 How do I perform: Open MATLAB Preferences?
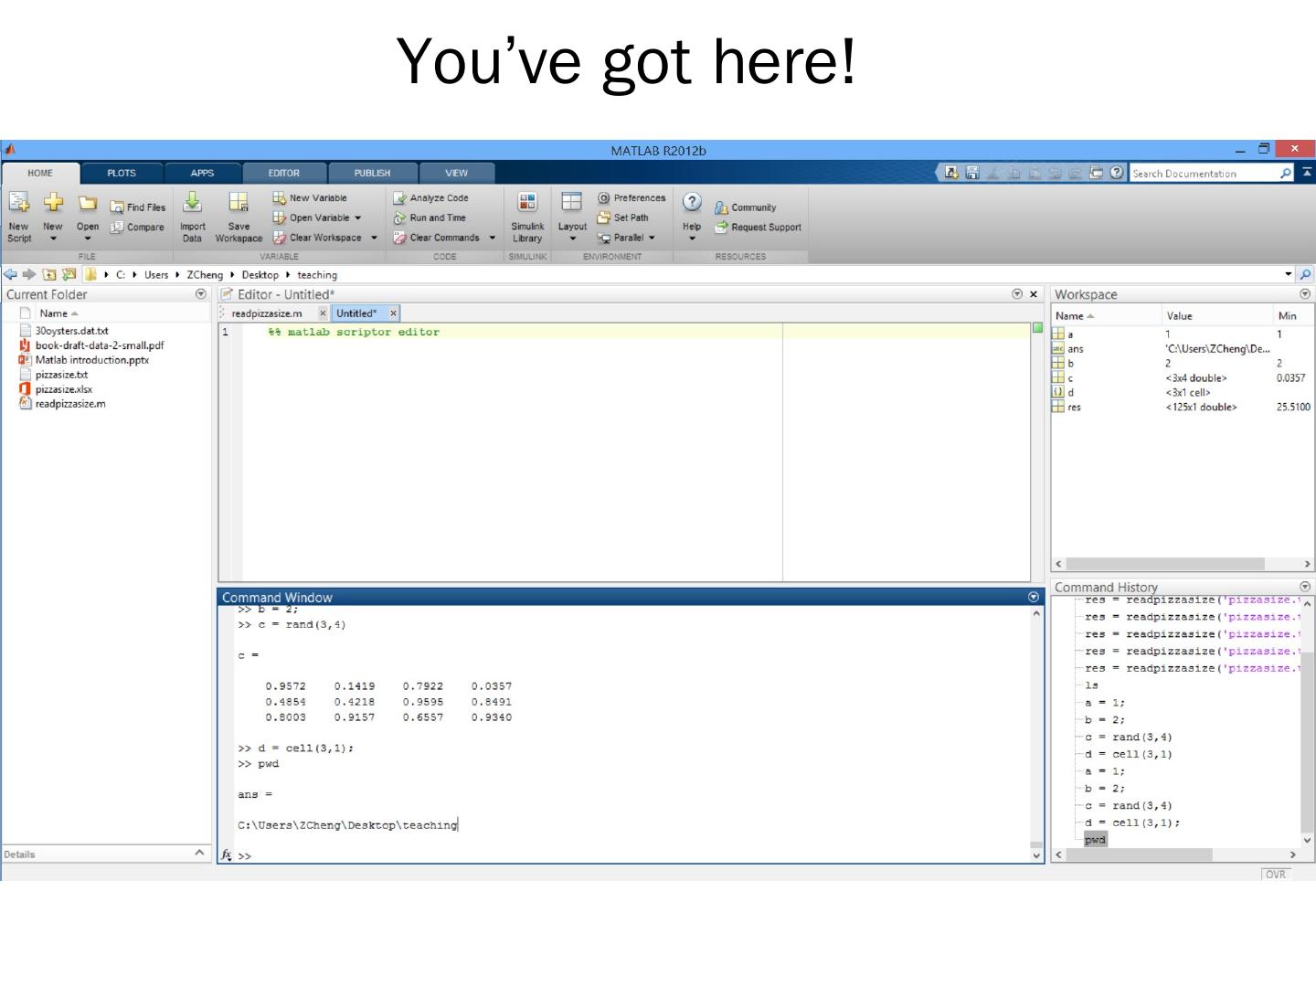point(631,197)
